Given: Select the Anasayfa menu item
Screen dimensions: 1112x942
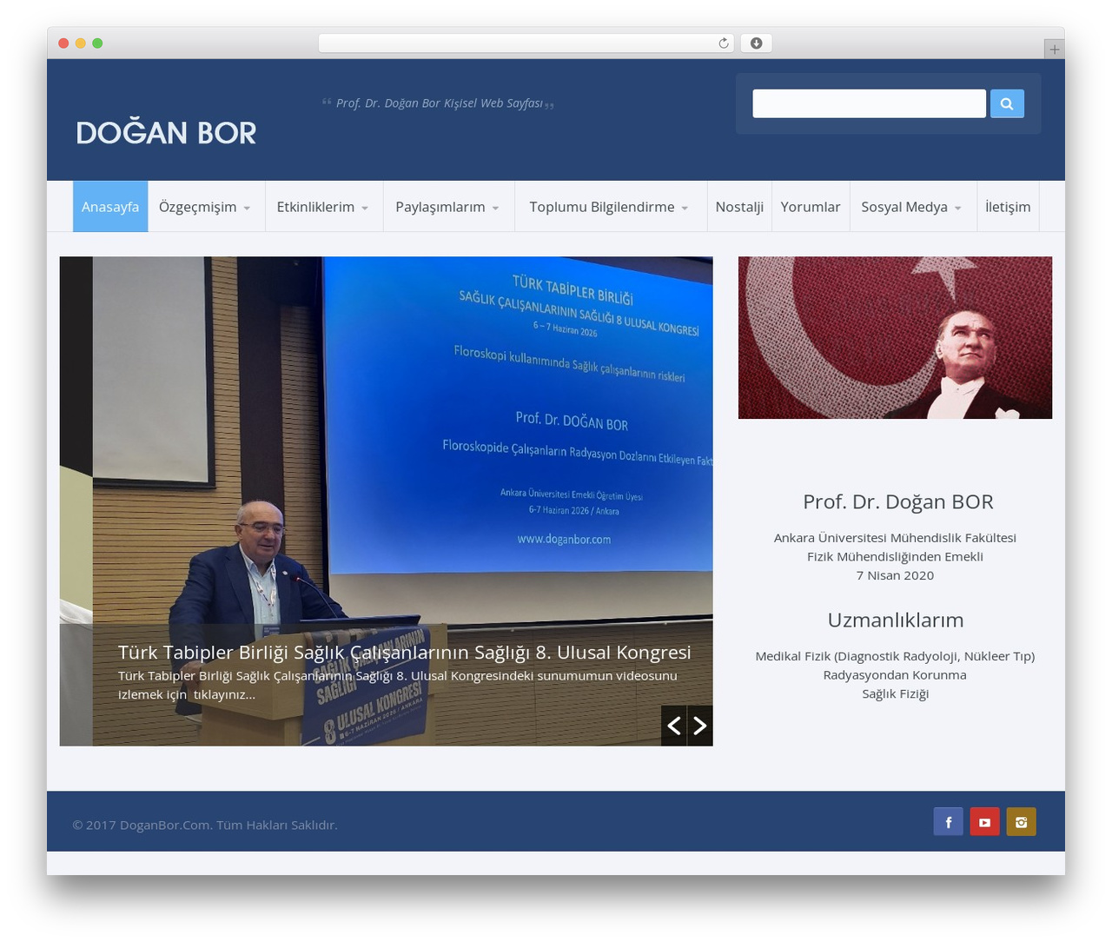Looking at the screenshot, I should [x=110, y=207].
